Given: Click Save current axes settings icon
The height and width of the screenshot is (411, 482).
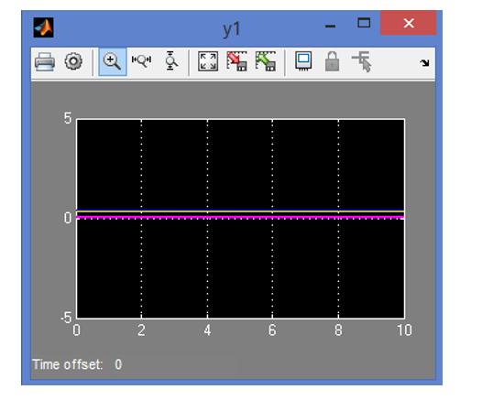Looking at the screenshot, I should (237, 61).
